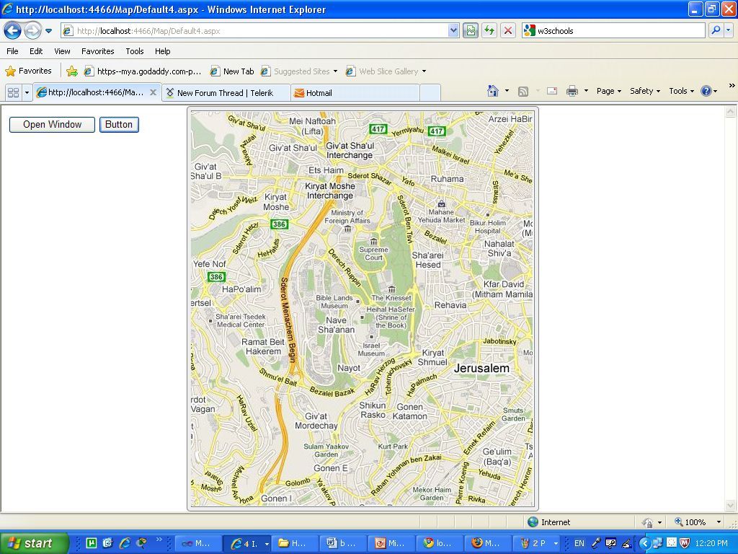
Task: Click Israel Museum label on the map
Action: (371, 350)
